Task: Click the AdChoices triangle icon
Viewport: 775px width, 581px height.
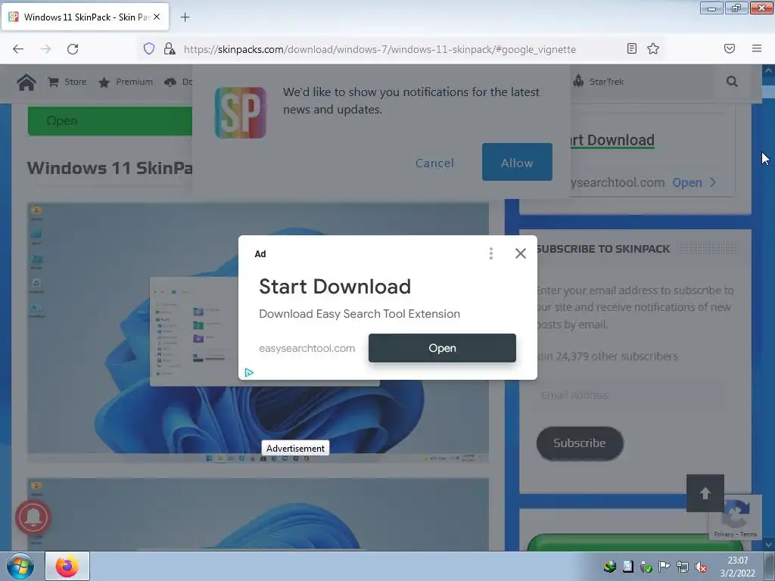Action: (249, 372)
